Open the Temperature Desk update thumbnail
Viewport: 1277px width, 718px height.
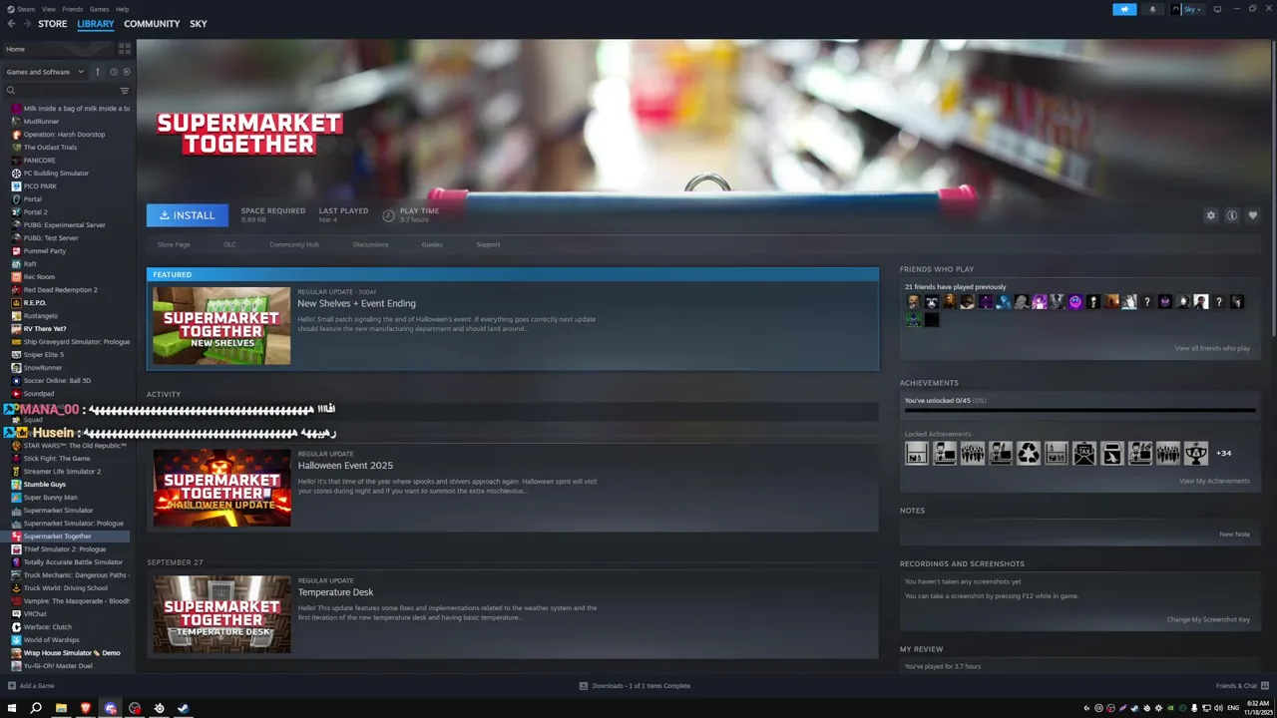point(221,614)
